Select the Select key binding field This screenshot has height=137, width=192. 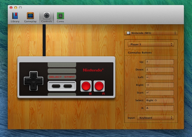pyautogui.click(x=160, y=100)
